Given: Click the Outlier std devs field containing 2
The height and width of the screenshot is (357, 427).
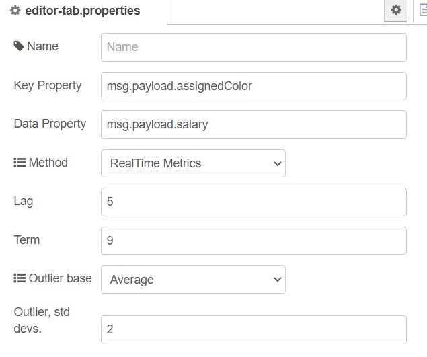Looking at the screenshot, I should pos(254,329).
